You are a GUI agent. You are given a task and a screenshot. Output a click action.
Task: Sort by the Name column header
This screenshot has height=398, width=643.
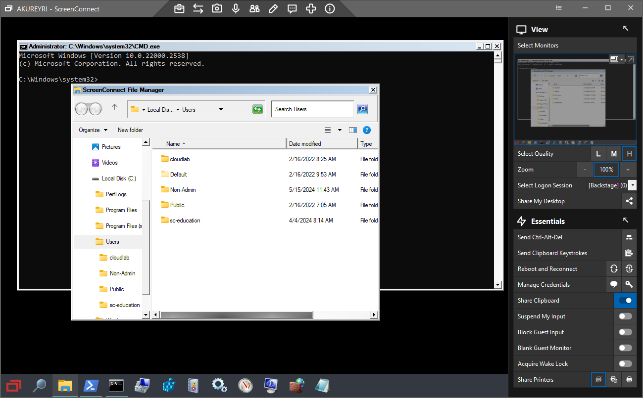pyautogui.click(x=219, y=144)
